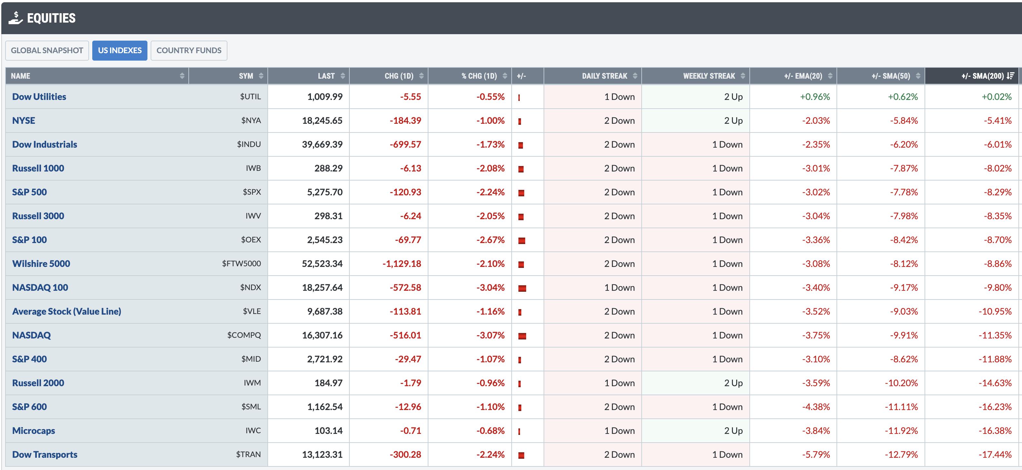Click red change bar for NASDAQ 100

pyautogui.click(x=522, y=288)
